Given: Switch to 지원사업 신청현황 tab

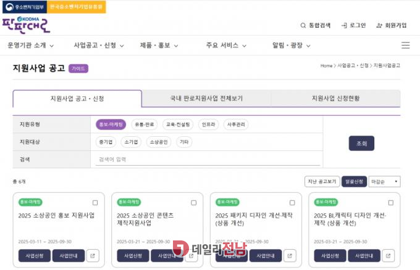Looking at the screenshot, I should point(335,98).
